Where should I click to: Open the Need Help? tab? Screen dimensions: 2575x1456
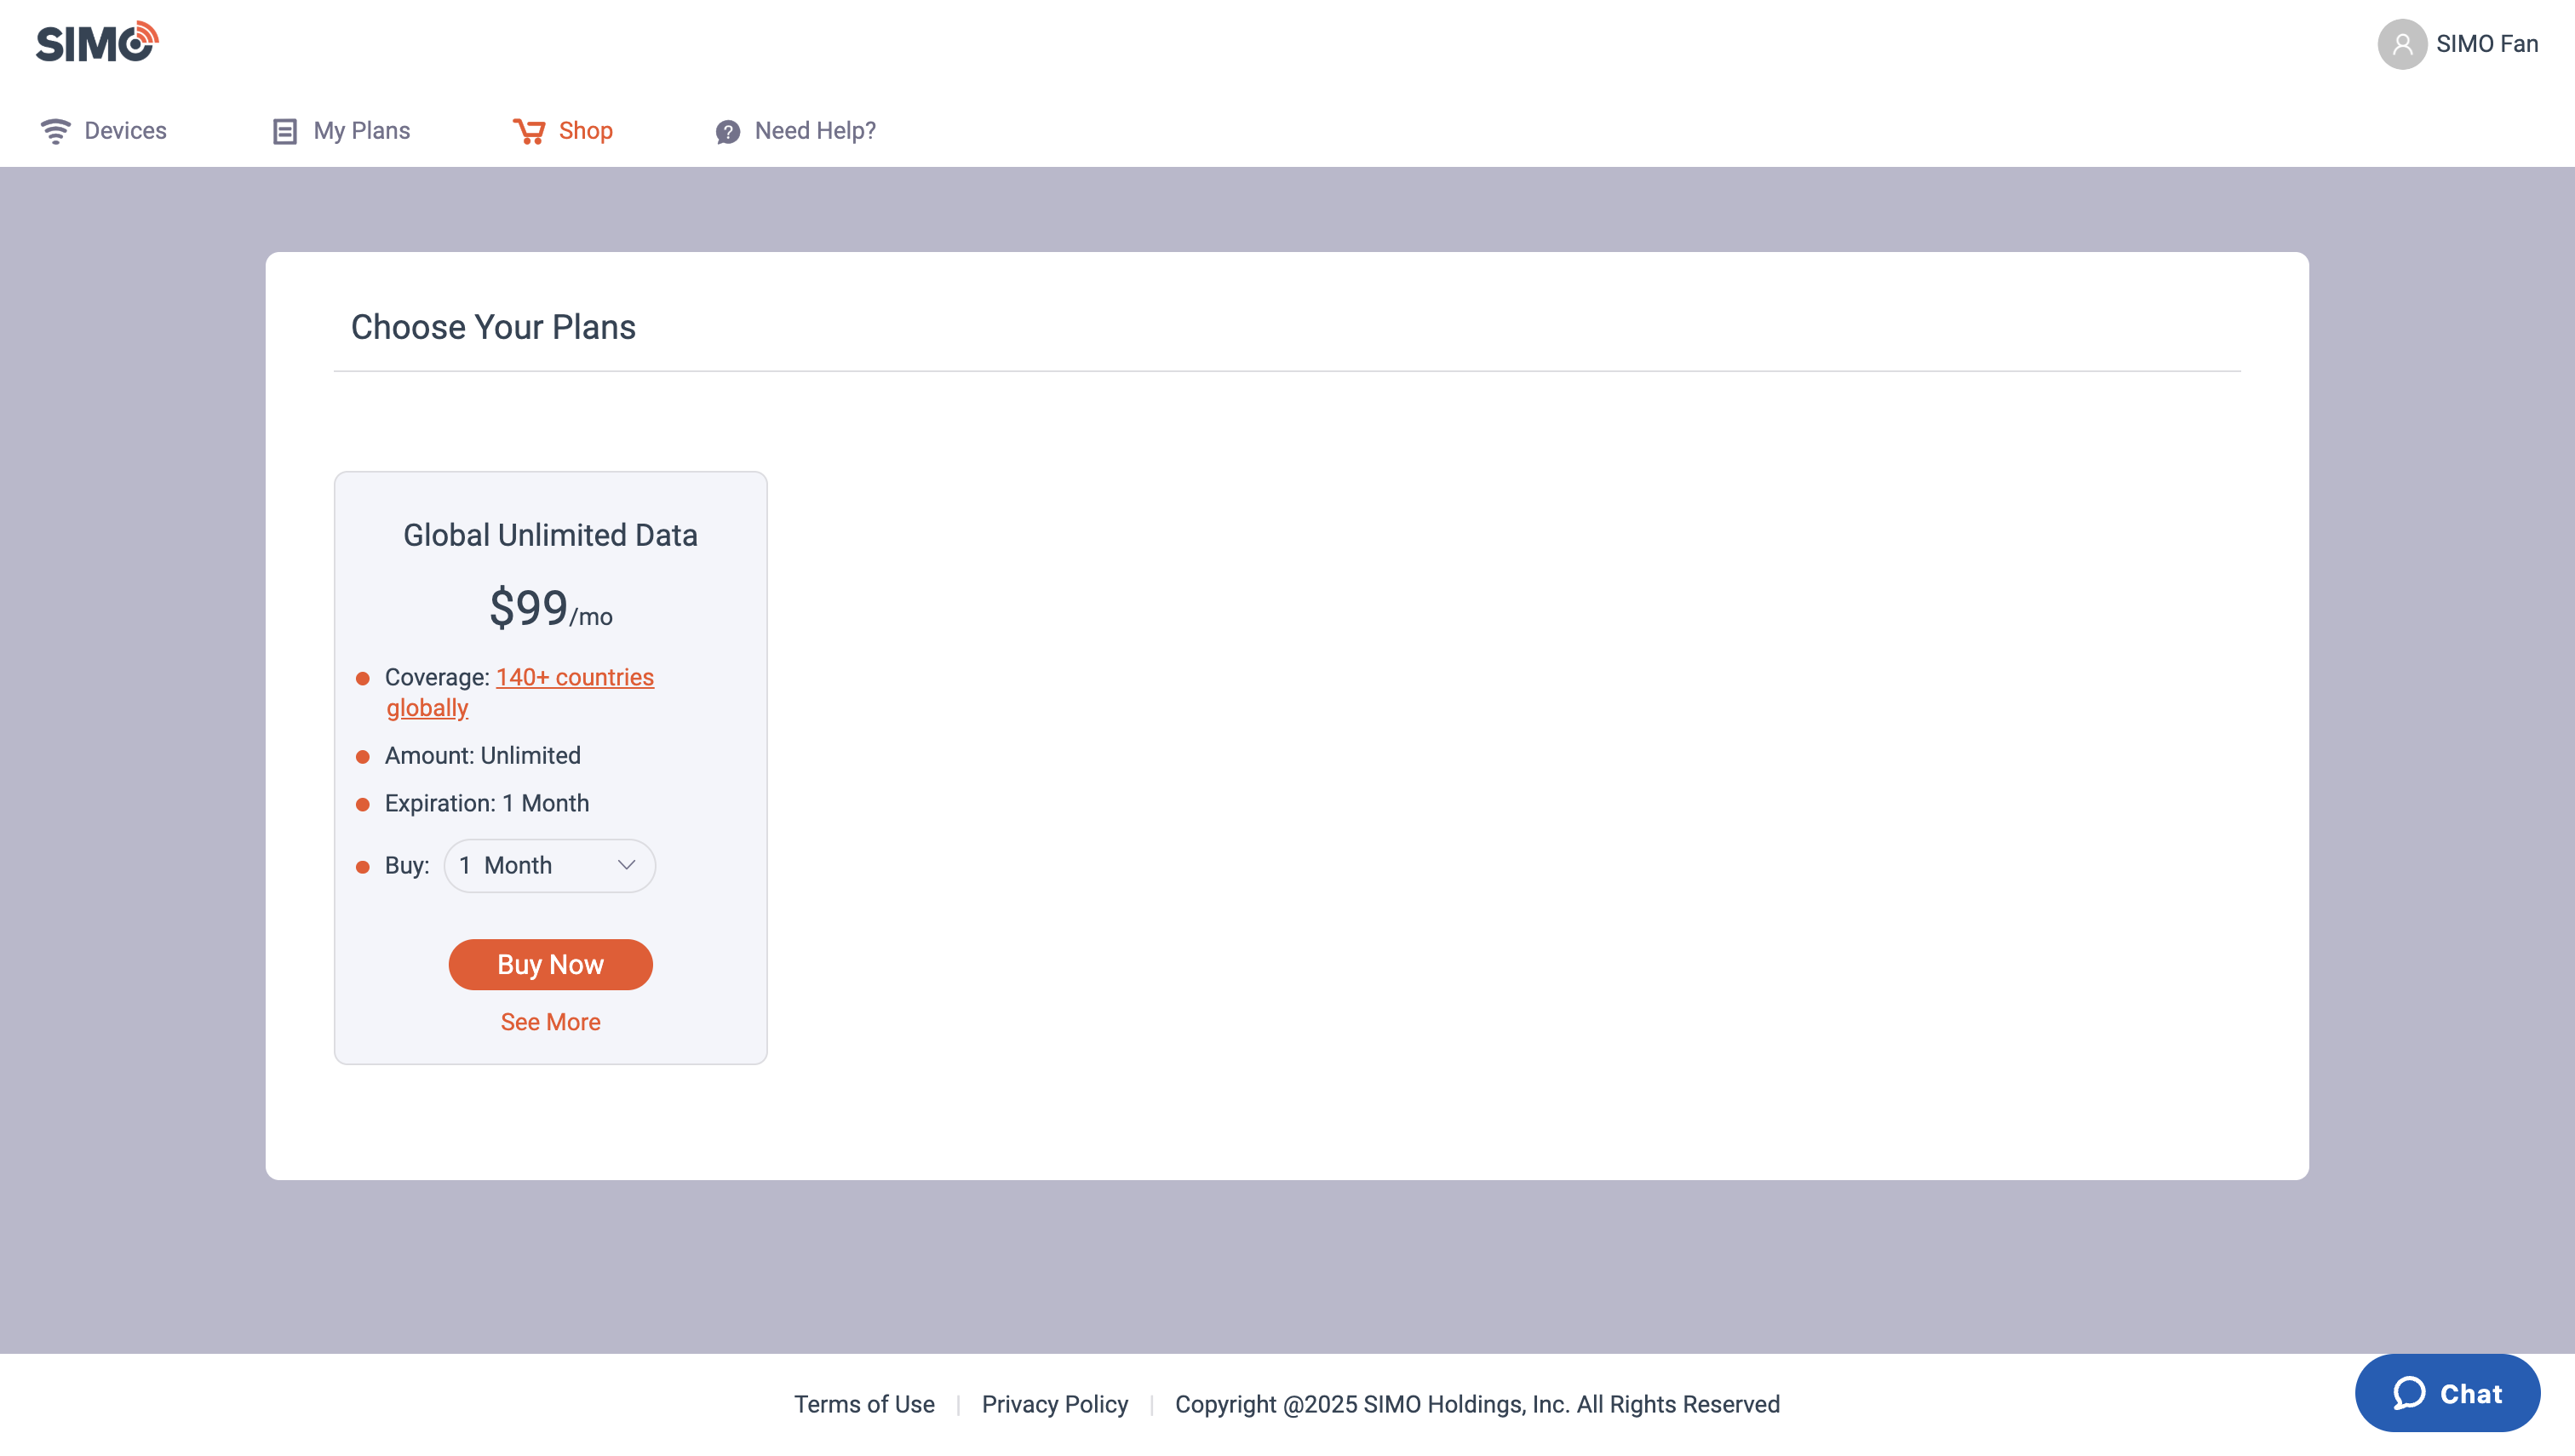[x=796, y=131]
